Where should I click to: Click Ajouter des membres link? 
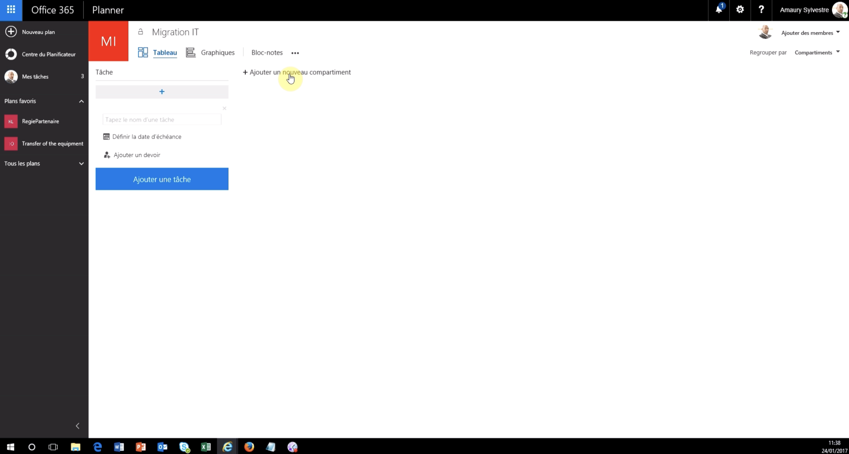(809, 32)
